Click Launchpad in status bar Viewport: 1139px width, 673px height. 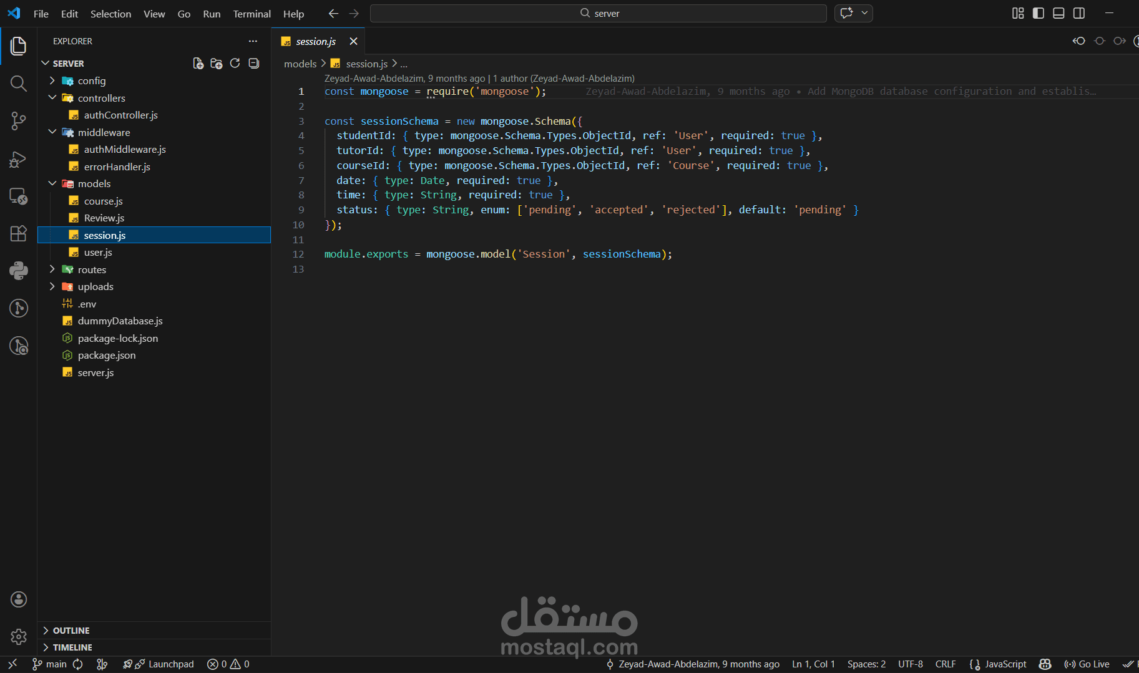[x=158, y=664]
